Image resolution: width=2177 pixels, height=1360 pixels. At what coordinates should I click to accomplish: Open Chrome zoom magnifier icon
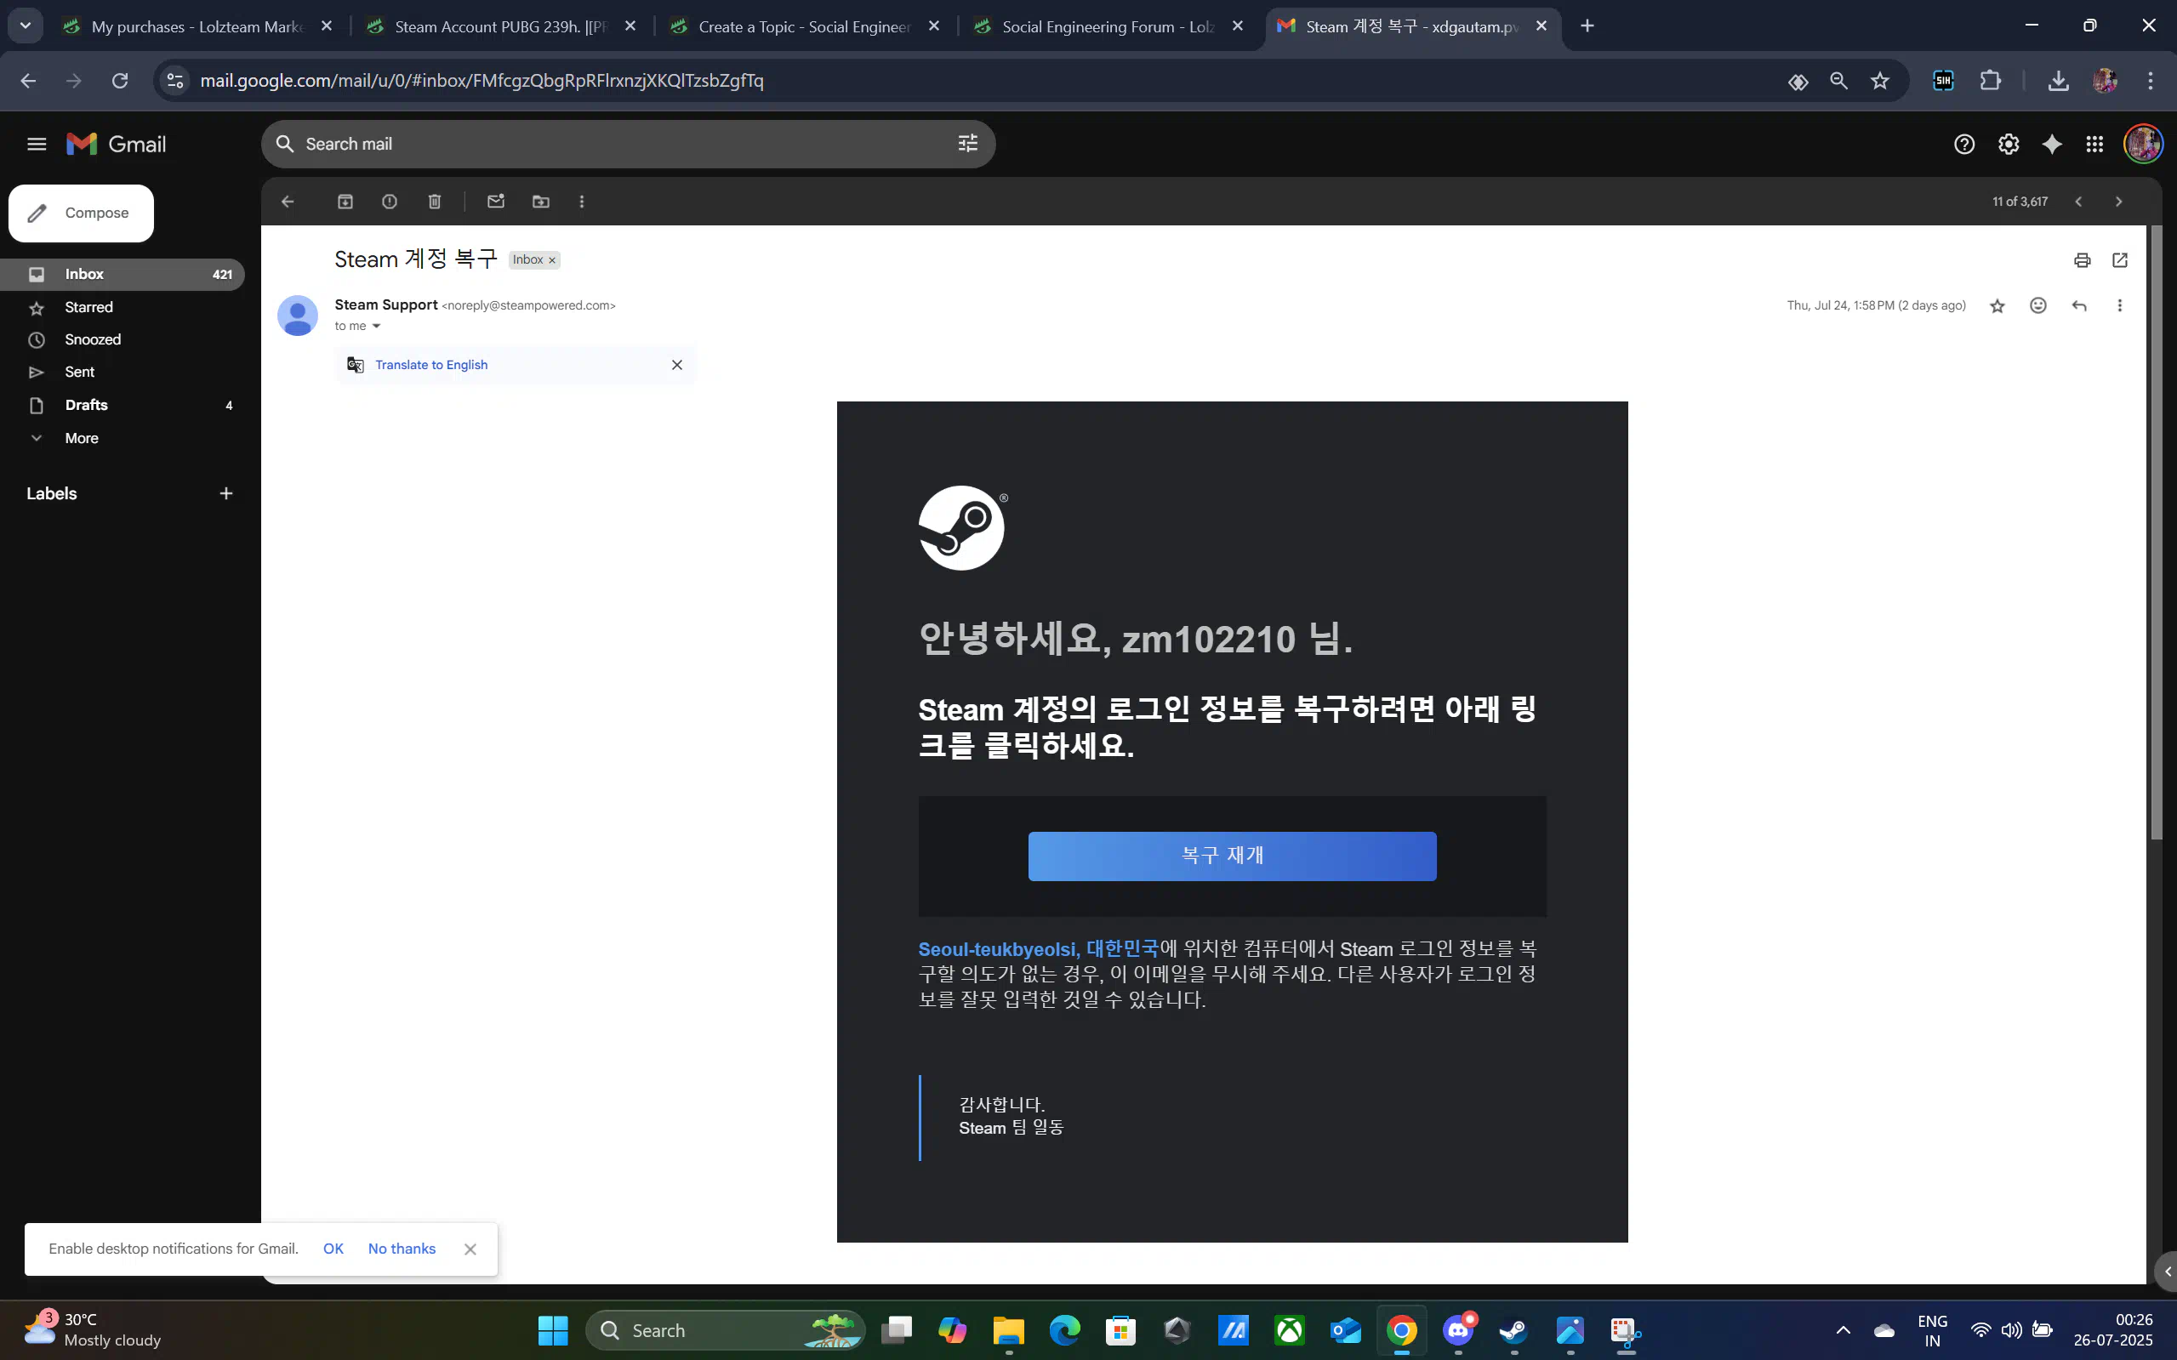point(1838,81)
